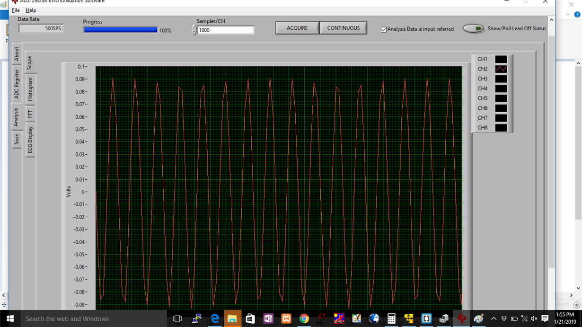This screenshot has width=582, height=327.
Task: Open XAMPP from taskbar
Action: 286,319
